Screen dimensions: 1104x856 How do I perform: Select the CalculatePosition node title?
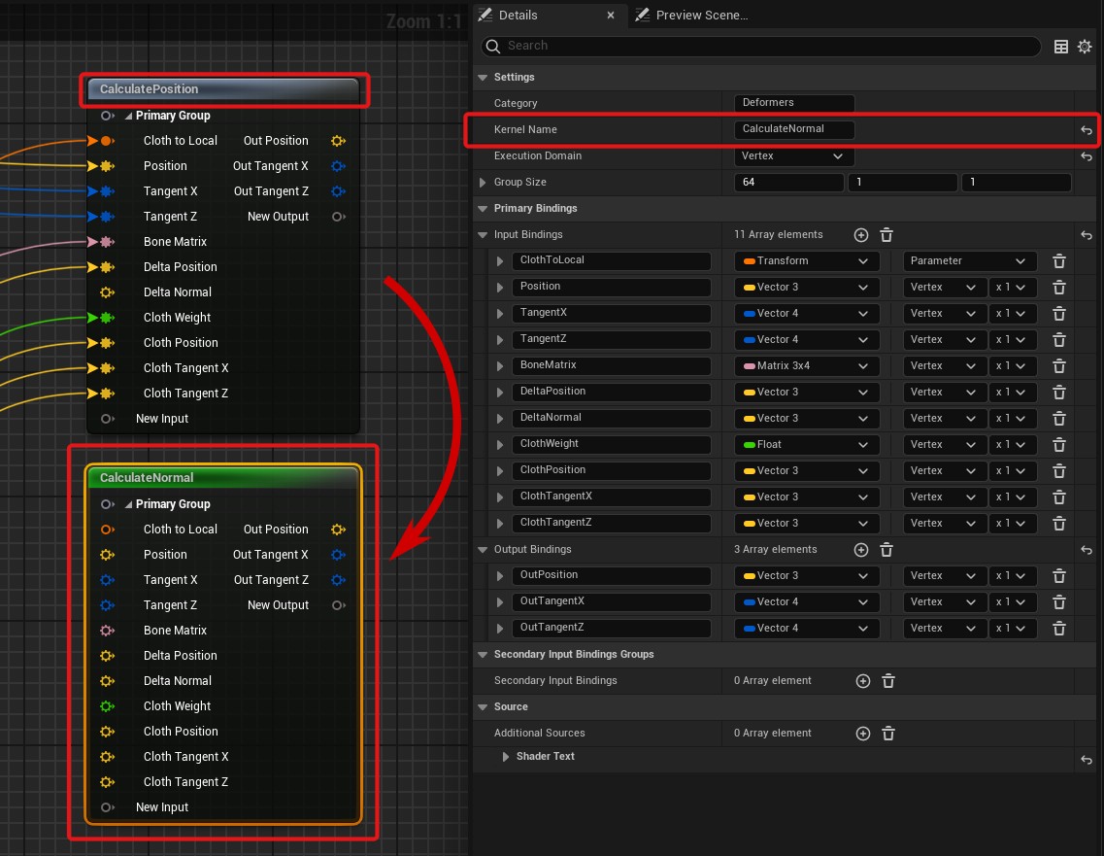coord(223,89)
